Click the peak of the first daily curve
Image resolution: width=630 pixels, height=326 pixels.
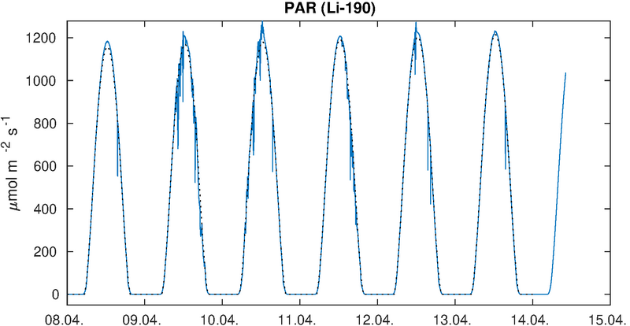[106, 42]
